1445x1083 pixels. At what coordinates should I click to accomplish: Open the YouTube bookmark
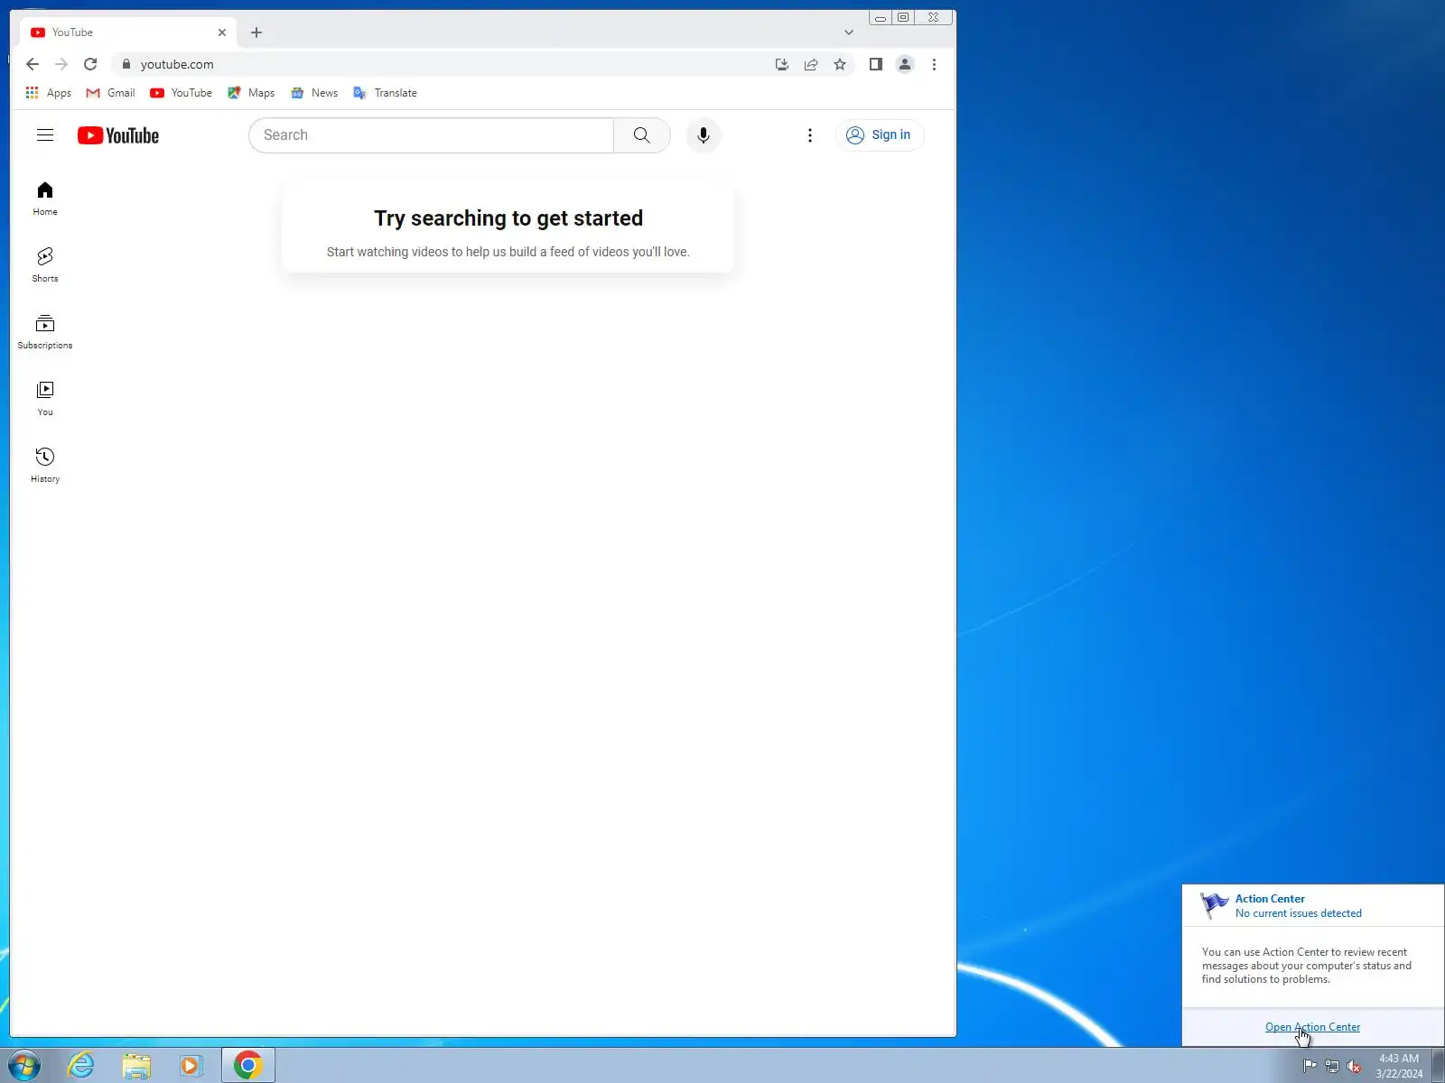(181, 93)
